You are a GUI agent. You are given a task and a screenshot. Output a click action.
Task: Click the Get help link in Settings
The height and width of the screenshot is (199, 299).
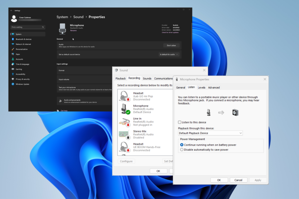64,111
